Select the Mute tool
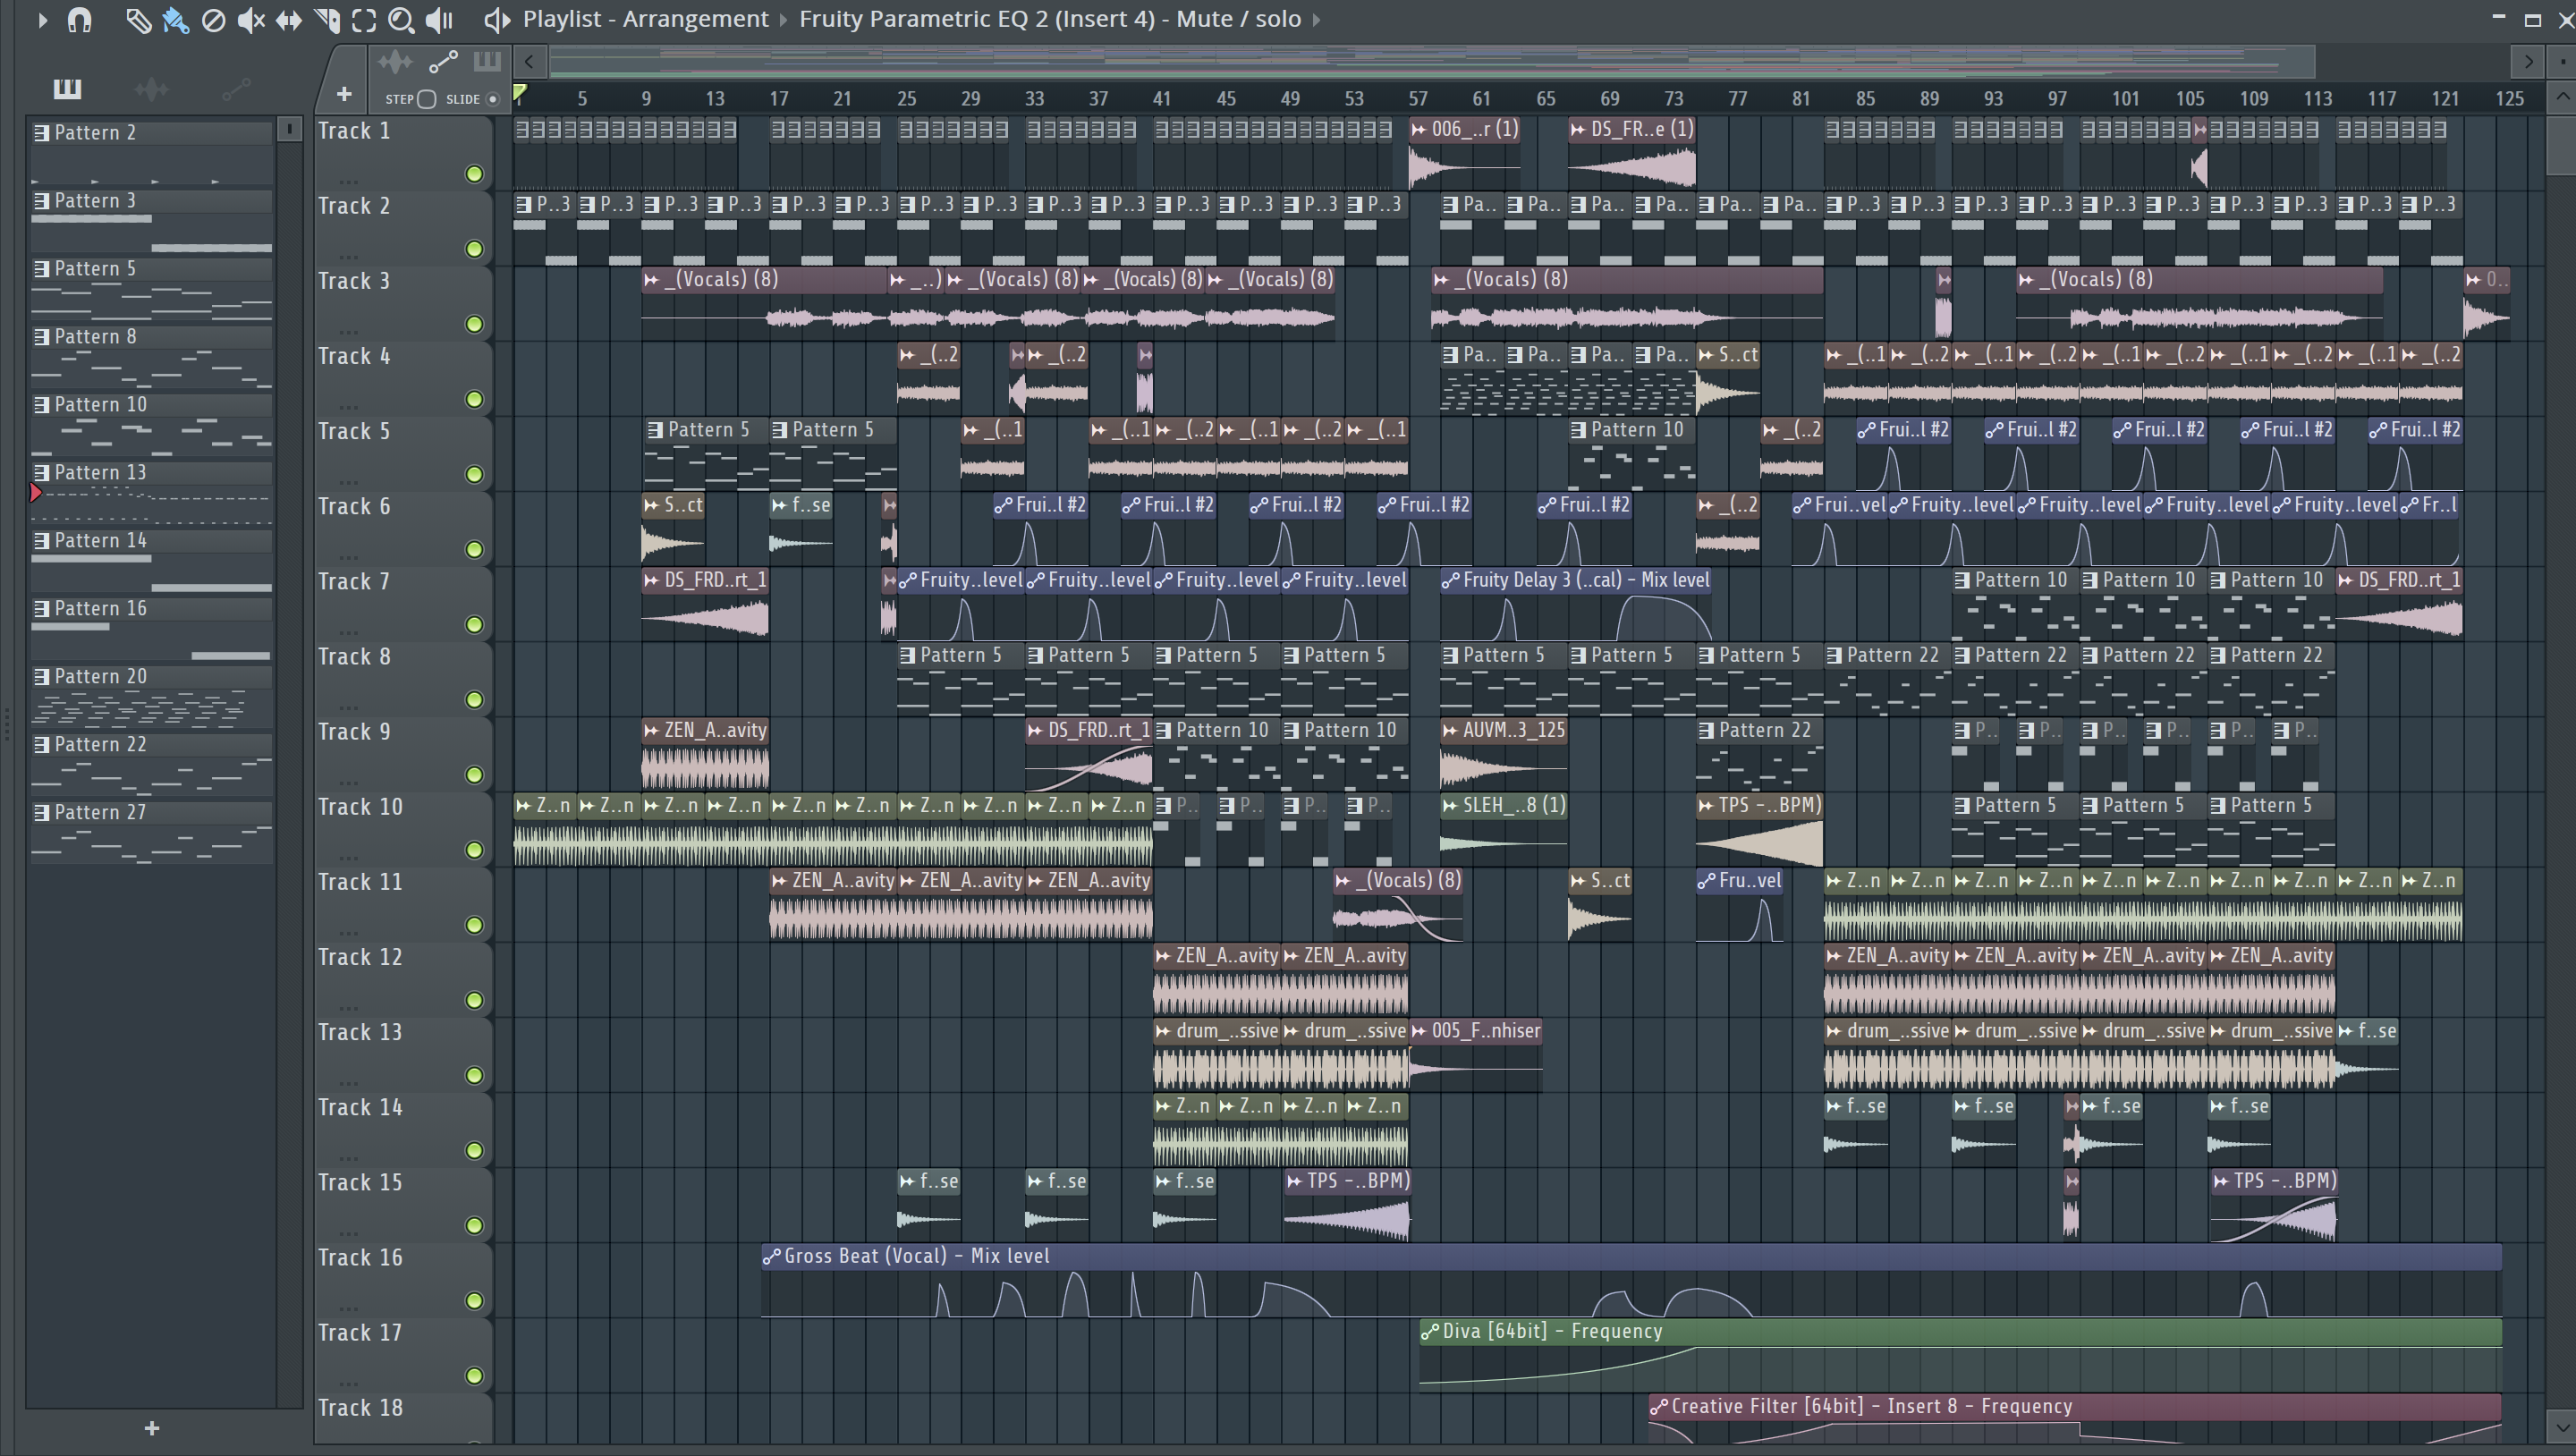This screenshot has height=1456, width=2576. click(251, 19)
